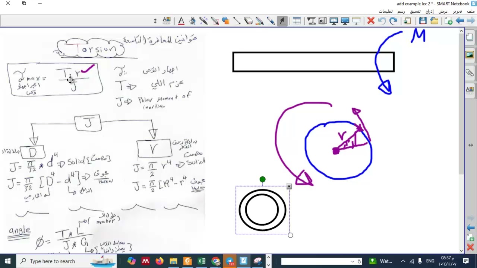This screenshot has width=477, height=268.
Task: Paste from clipboard icon
Action: click(x=408, y=21)
